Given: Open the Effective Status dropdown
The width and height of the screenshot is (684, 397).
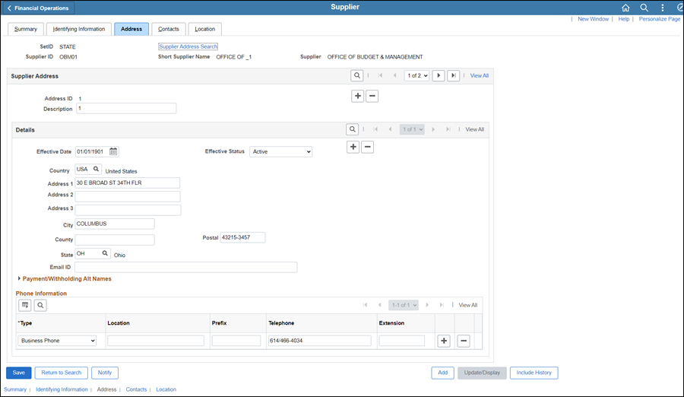Looking at the screenshot, I should [x=281, y=151].
